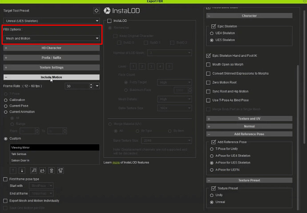Select A-Pose for UE5 Skeleton option

pos(212,163)
